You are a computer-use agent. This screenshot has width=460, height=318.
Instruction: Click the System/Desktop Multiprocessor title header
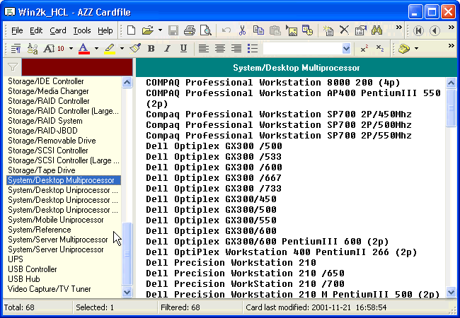point(297,68)
